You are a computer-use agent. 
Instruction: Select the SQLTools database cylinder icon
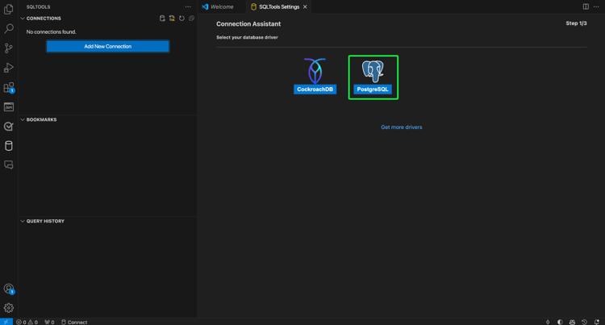click(x=9, y=146)
